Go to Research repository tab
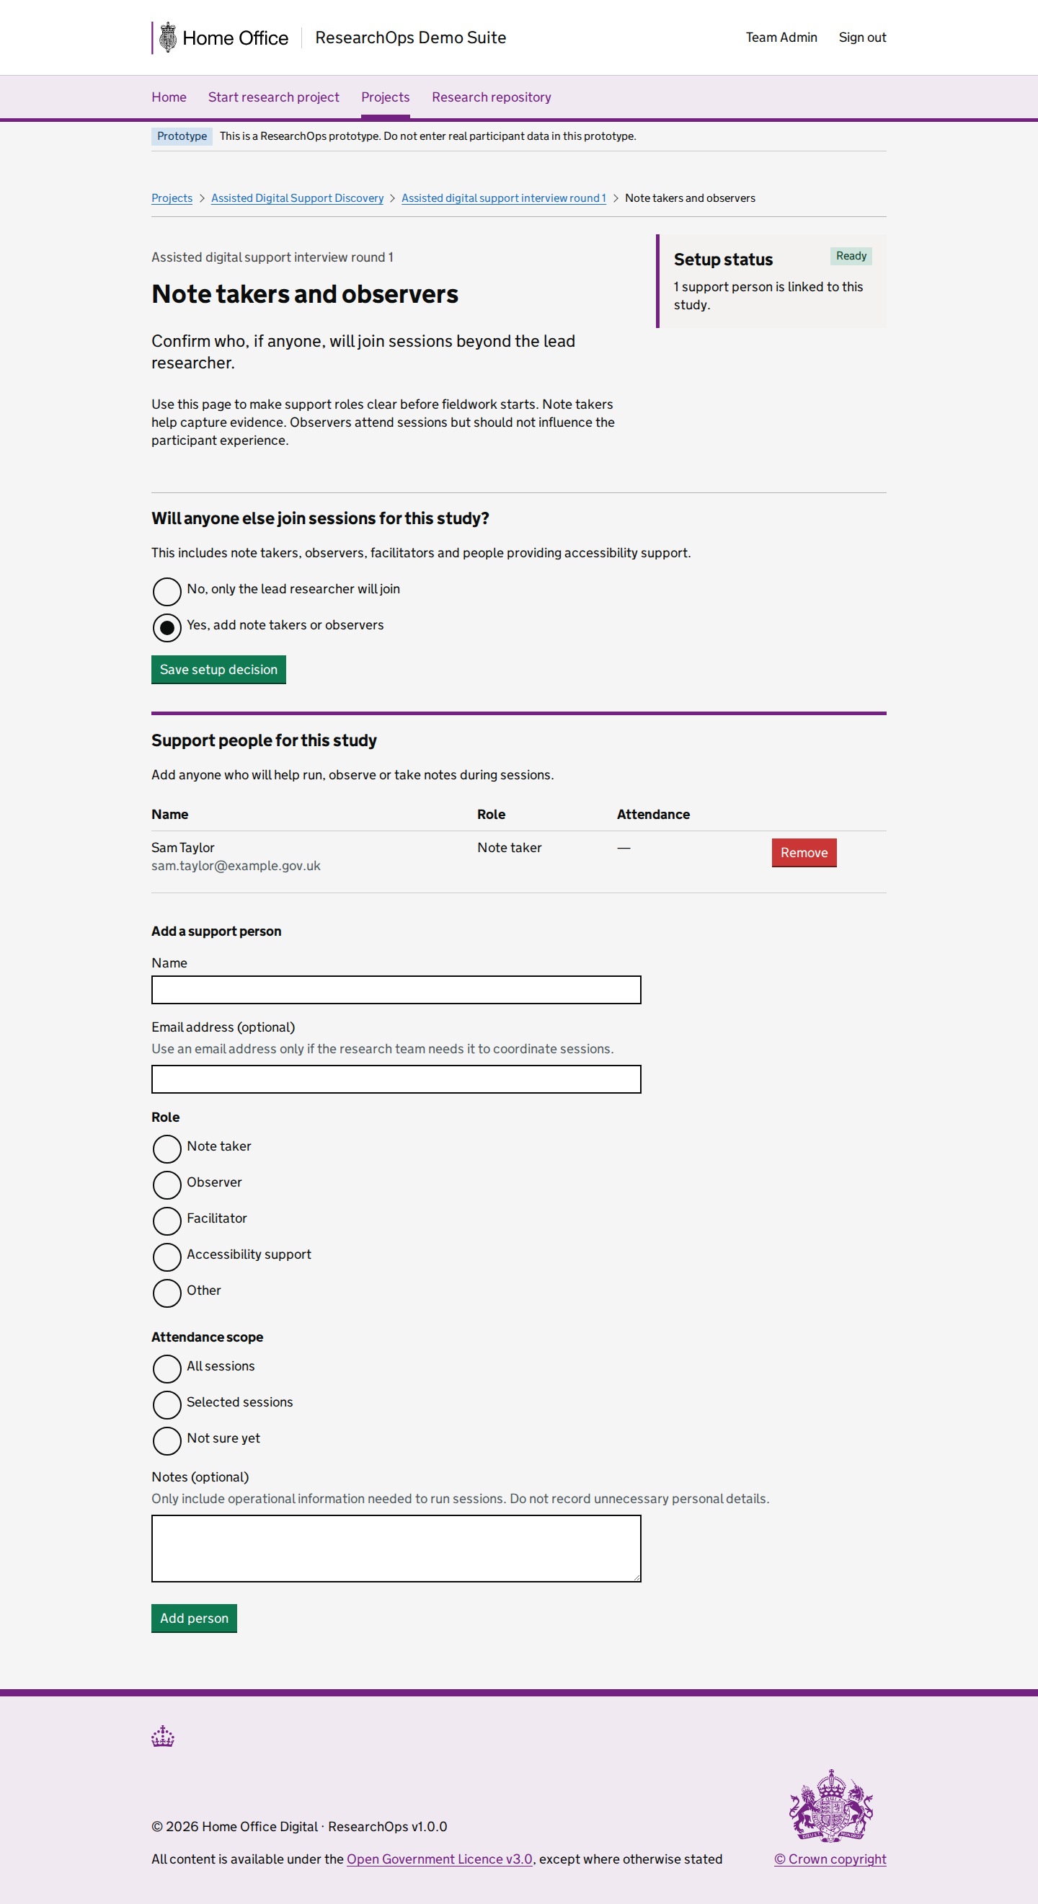This screenshot has height=1904, width=1038. click(x=492, y=97)
